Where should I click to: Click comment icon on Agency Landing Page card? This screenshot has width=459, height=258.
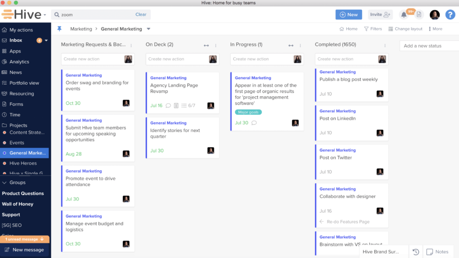click(168, 106)
